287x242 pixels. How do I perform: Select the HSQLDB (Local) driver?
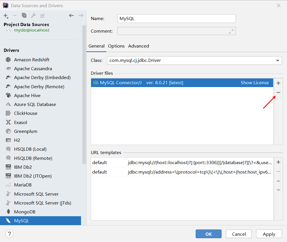point(41,149)
